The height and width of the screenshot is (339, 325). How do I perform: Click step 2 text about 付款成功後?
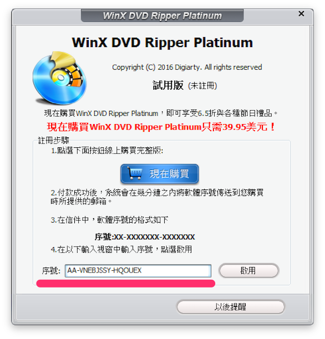click(x=157, y=197)
